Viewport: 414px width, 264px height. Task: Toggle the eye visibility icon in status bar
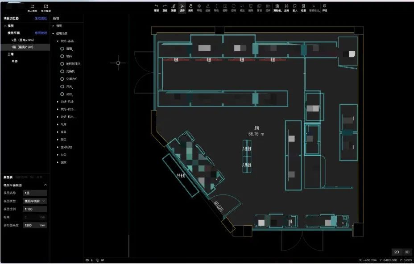(87, 260)
